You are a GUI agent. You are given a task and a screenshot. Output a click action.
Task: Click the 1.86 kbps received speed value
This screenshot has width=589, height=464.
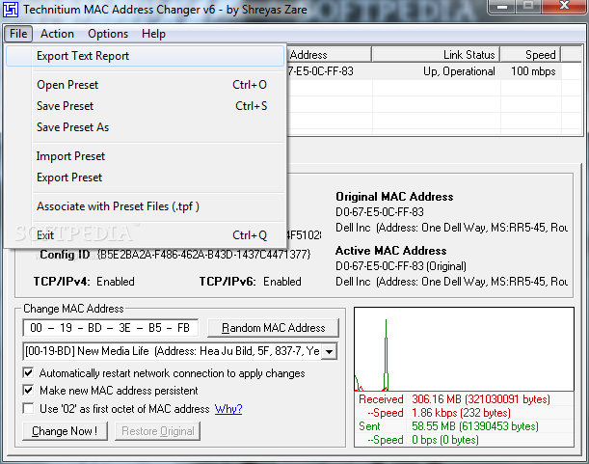(x=461, y=413)
